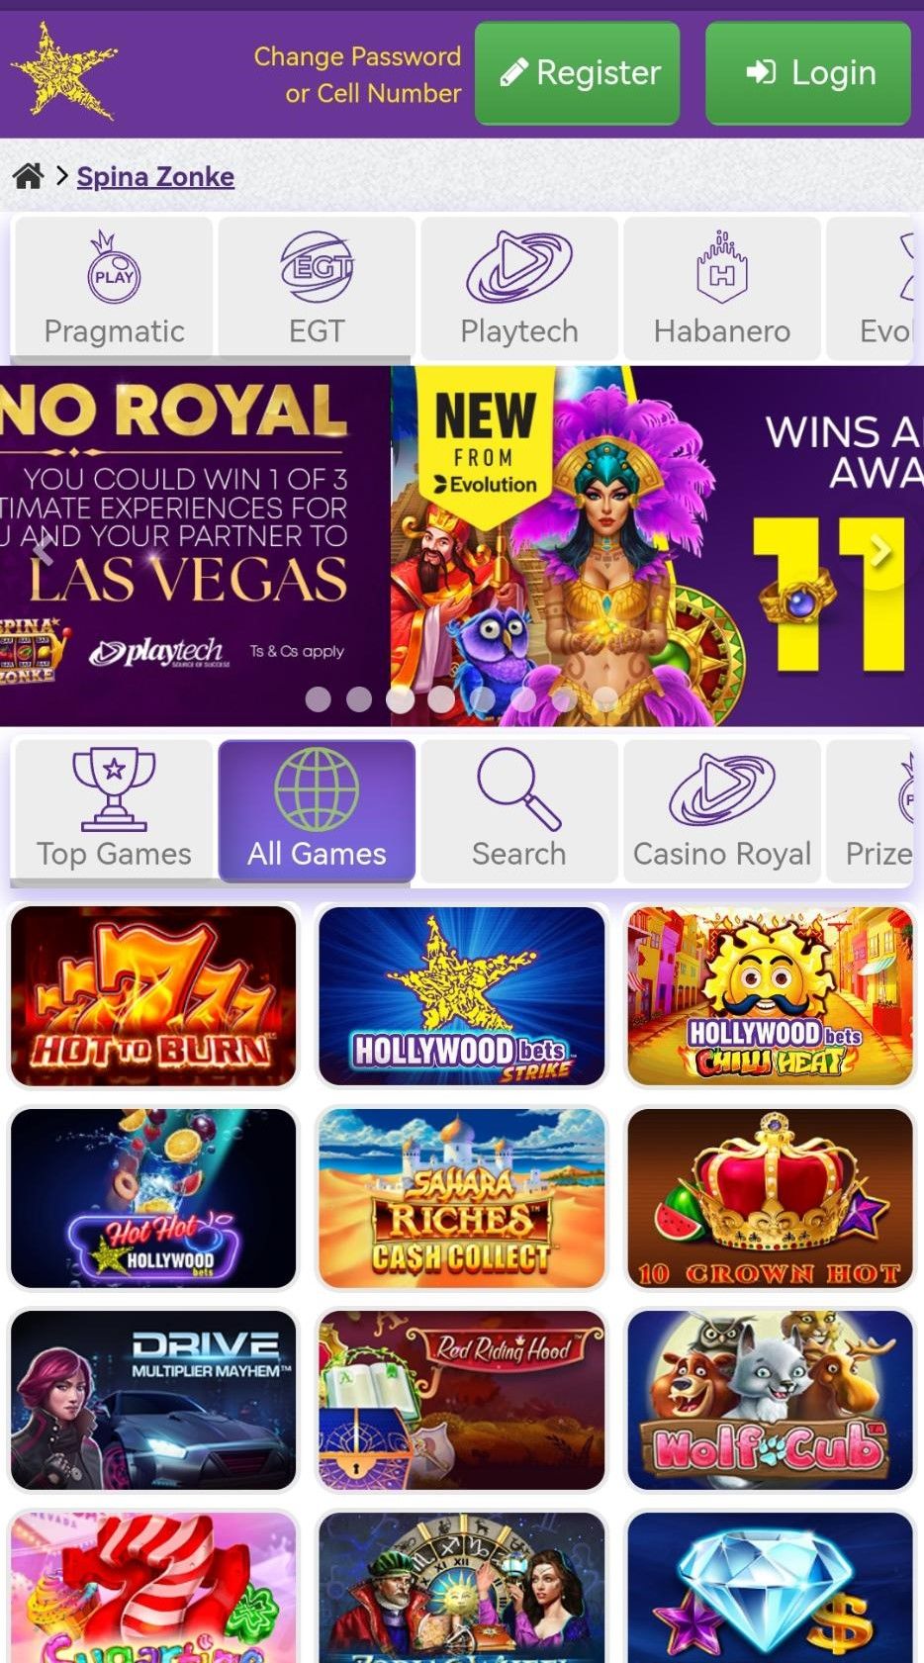Click the green Login button

(x=808, y=73)
